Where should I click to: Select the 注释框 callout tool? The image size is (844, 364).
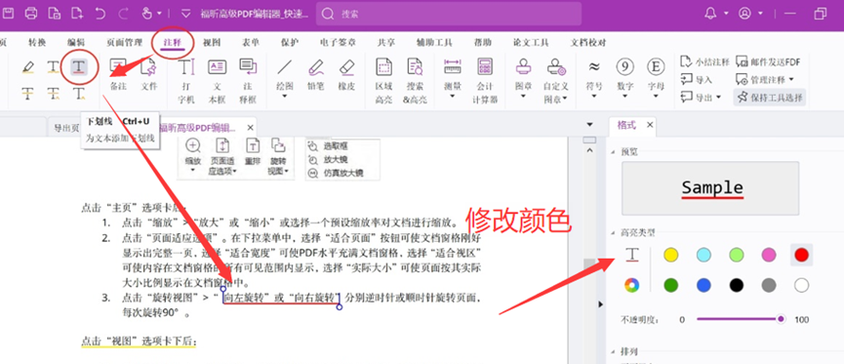248,81
